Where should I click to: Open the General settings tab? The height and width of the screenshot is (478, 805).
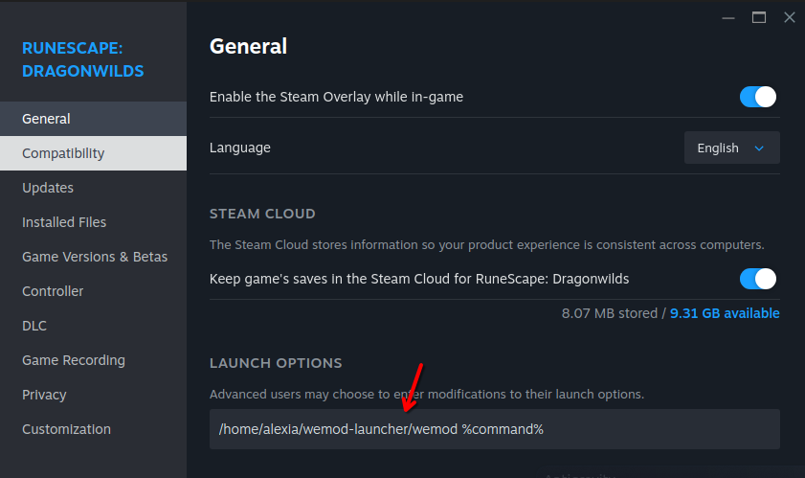click(x=46, y=119)
